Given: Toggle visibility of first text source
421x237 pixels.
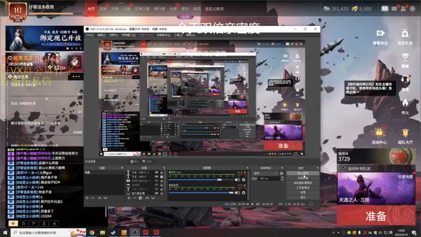Looking at the screenshot, I should [156, 172].
